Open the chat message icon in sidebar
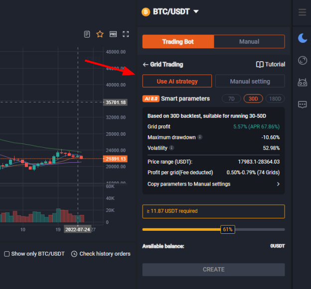This screenshot has height=289, width=311. coord(302,104)
